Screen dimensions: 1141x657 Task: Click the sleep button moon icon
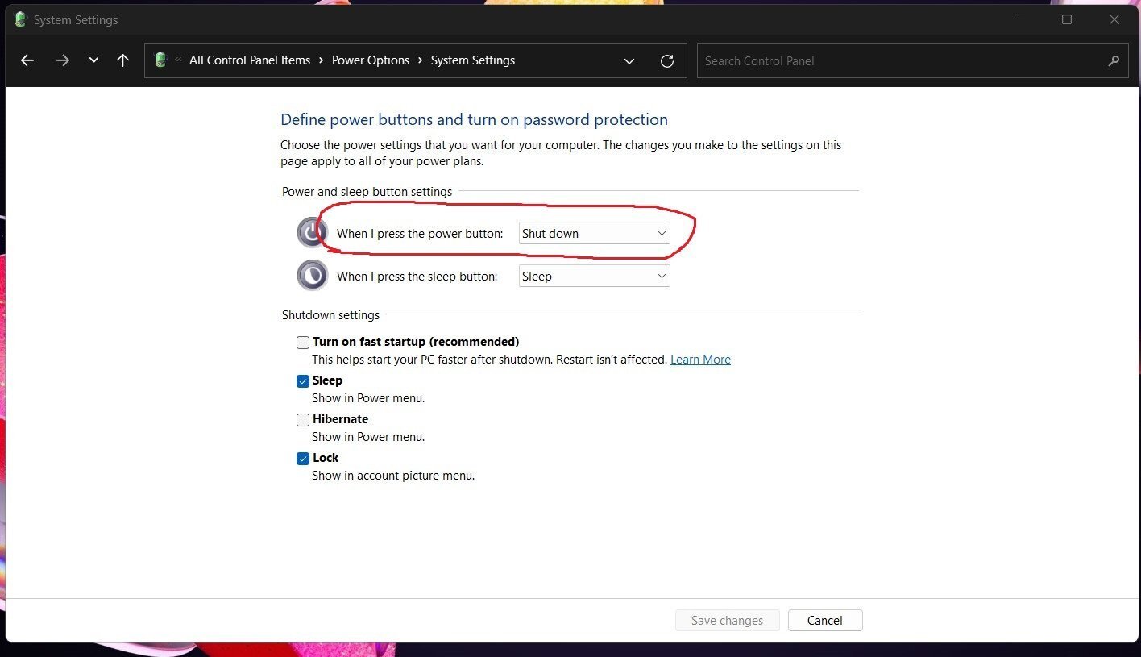[312, 275]
